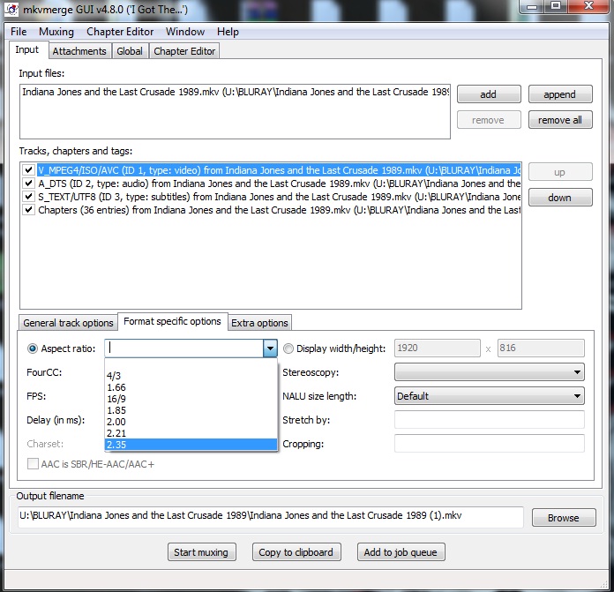The width and height of the screenshot is (614, 592).
Task: Open the Chapter Editor menu
Action: pyautogui.click(x=120, y=32)
